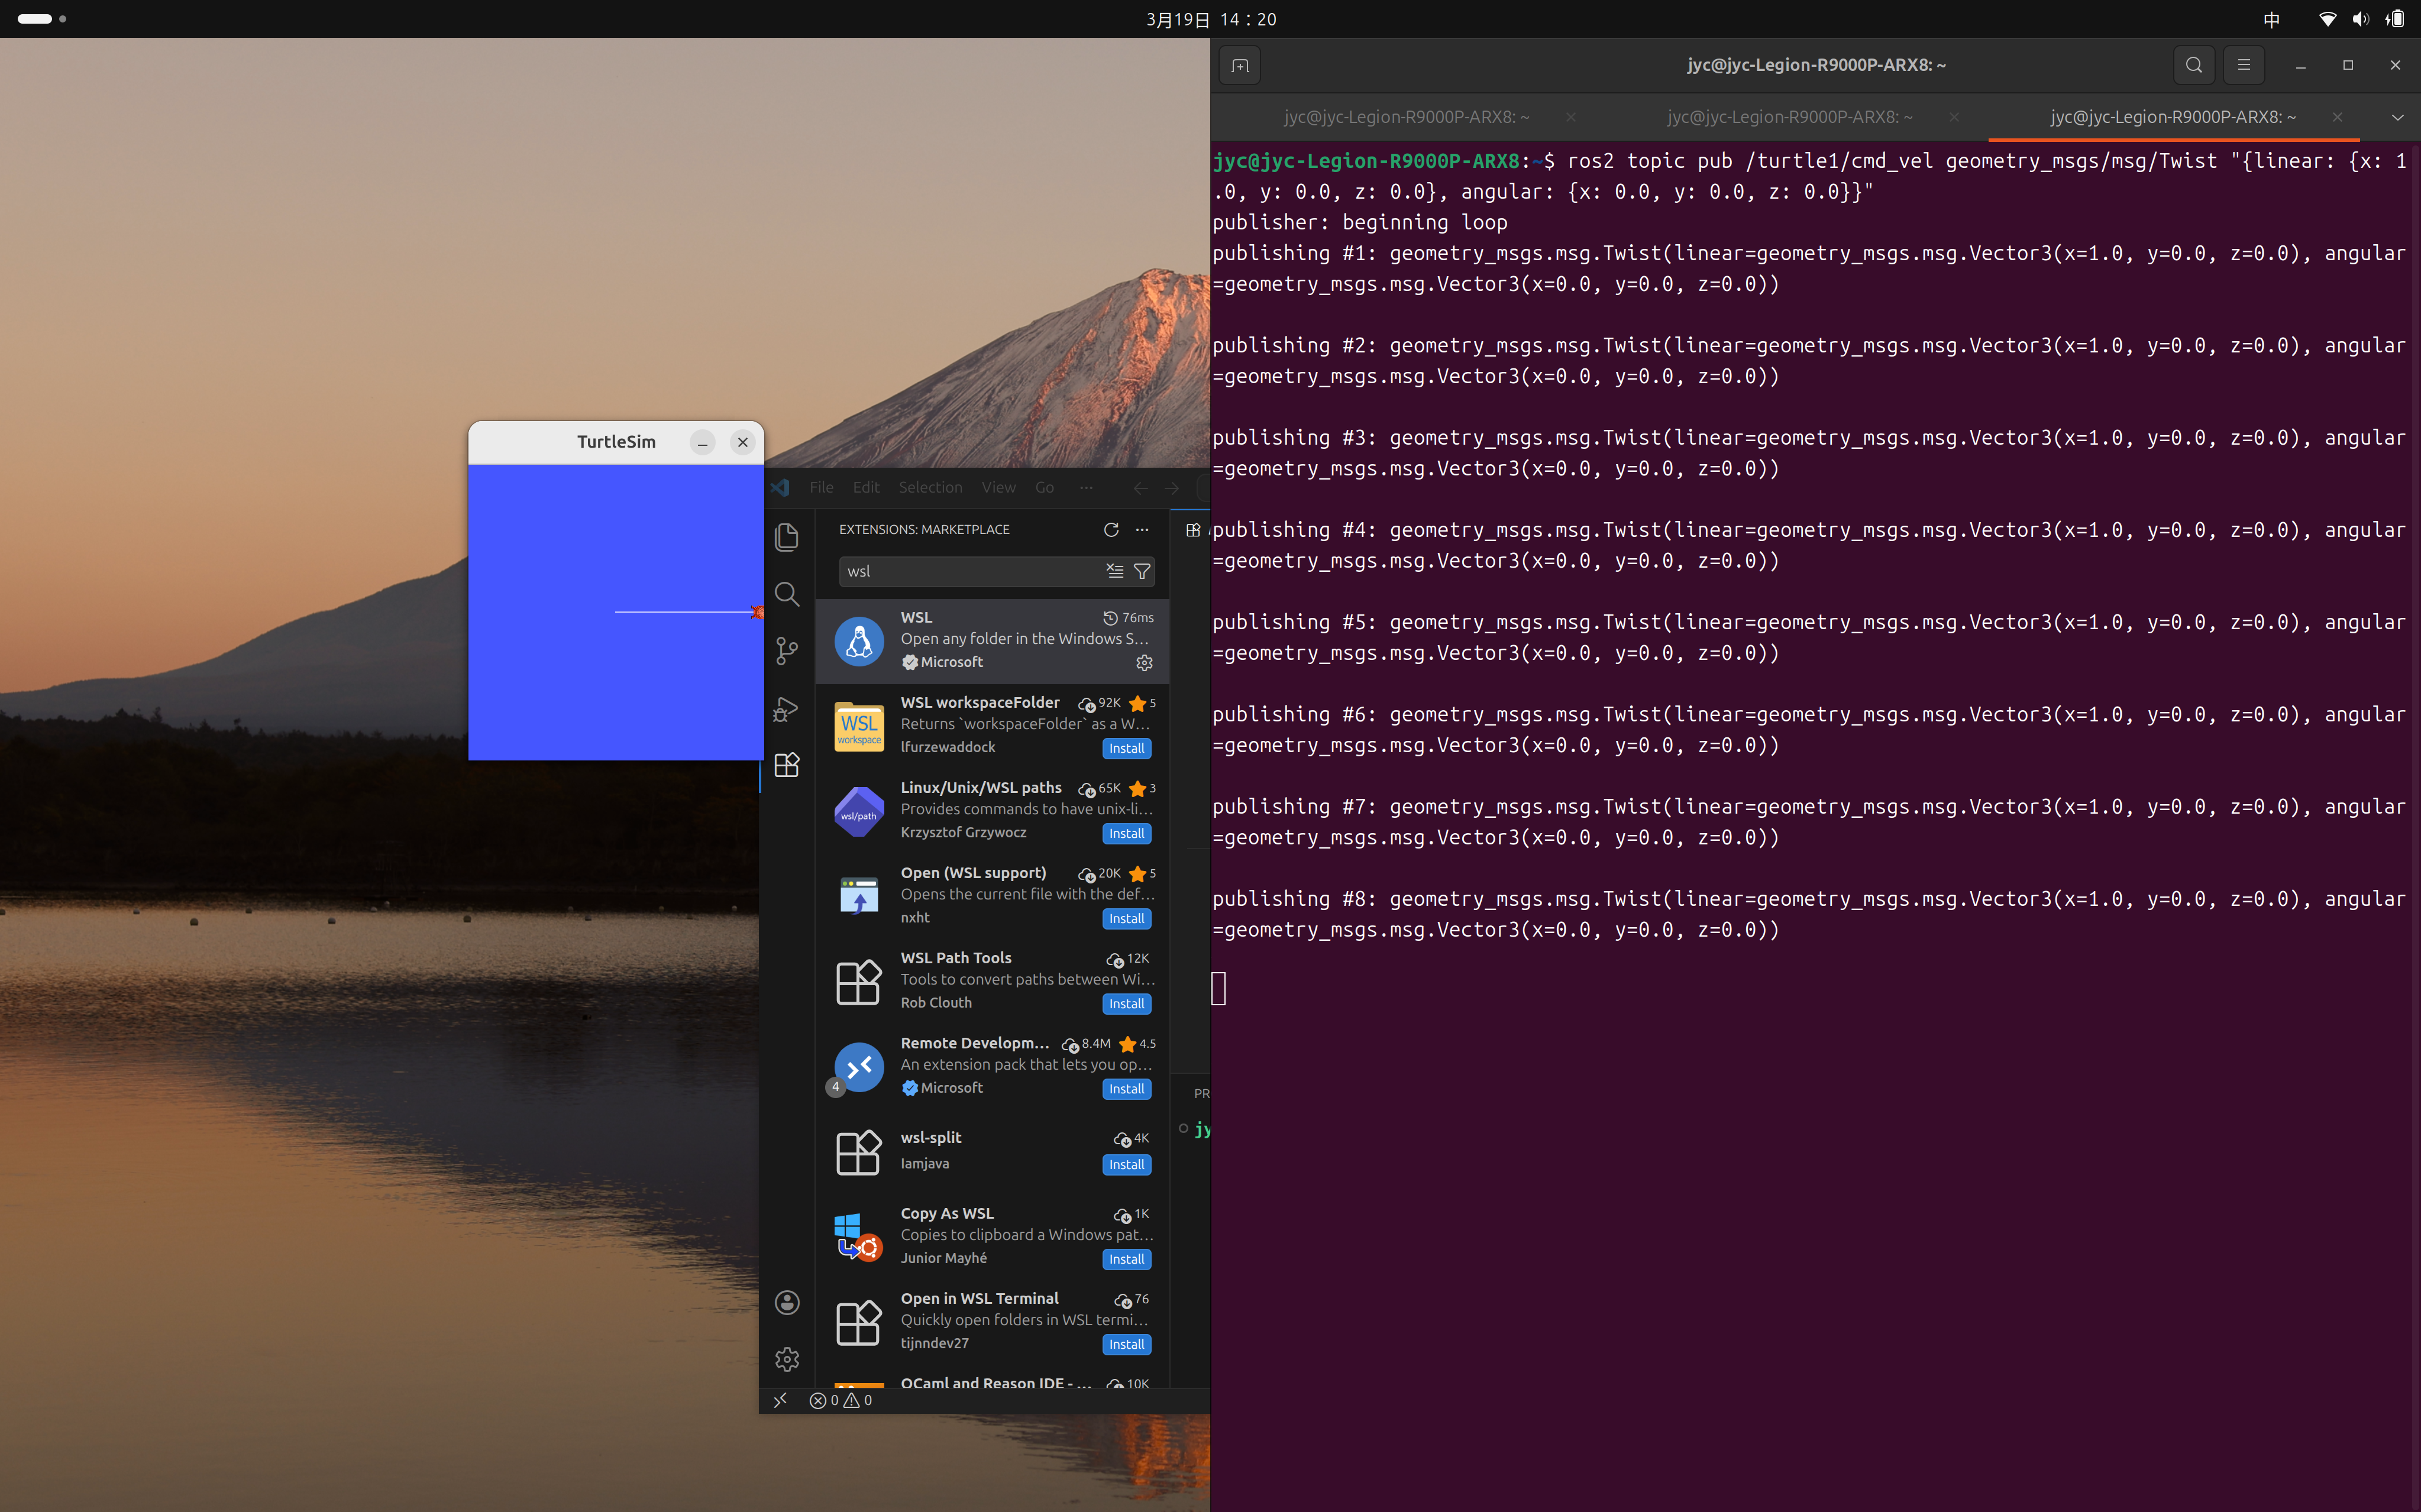This screenshot has width=2421, height=1512.
Task: Install the WSL workspaceFolder extension
Action: click(x=1126, y=749)
